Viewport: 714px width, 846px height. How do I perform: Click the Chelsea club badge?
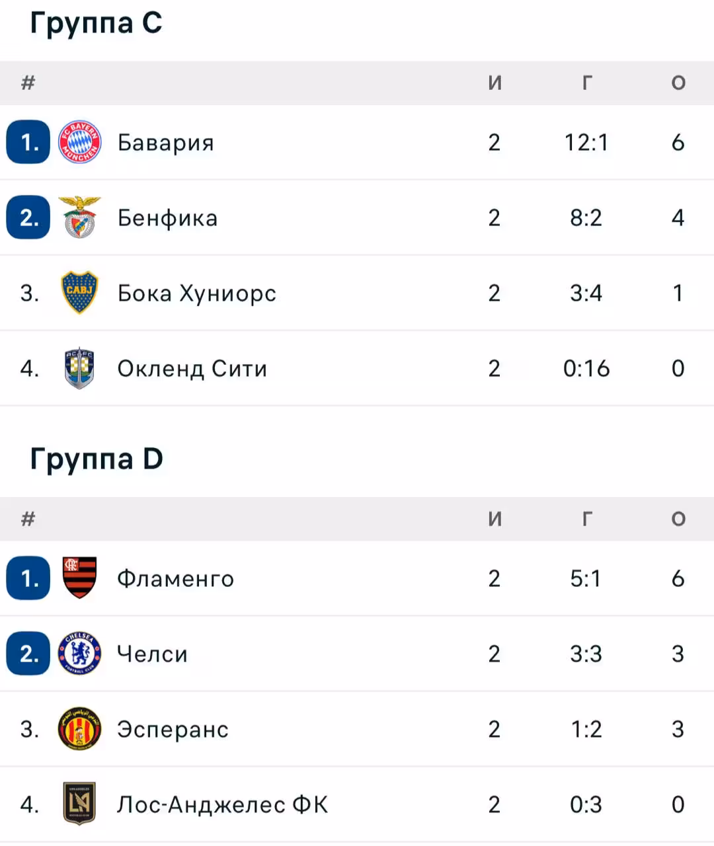click(x=79, y=654)
